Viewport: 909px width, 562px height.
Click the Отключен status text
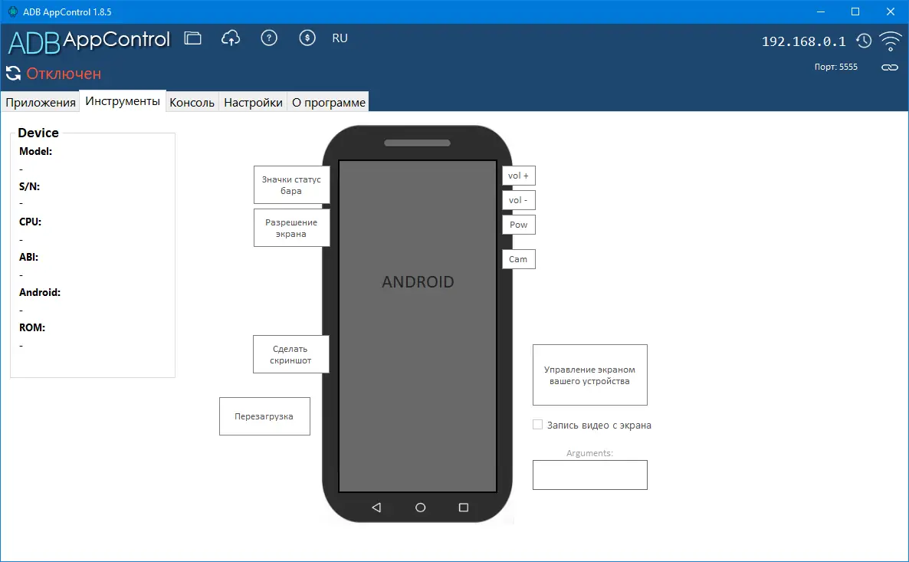(64, 74)
